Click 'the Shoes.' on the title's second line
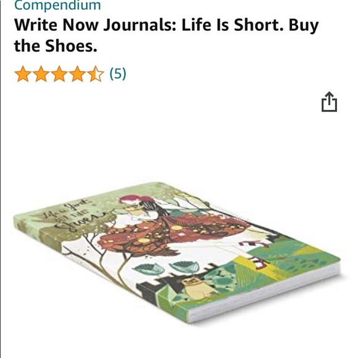The image size is (358, 358). 56,46
